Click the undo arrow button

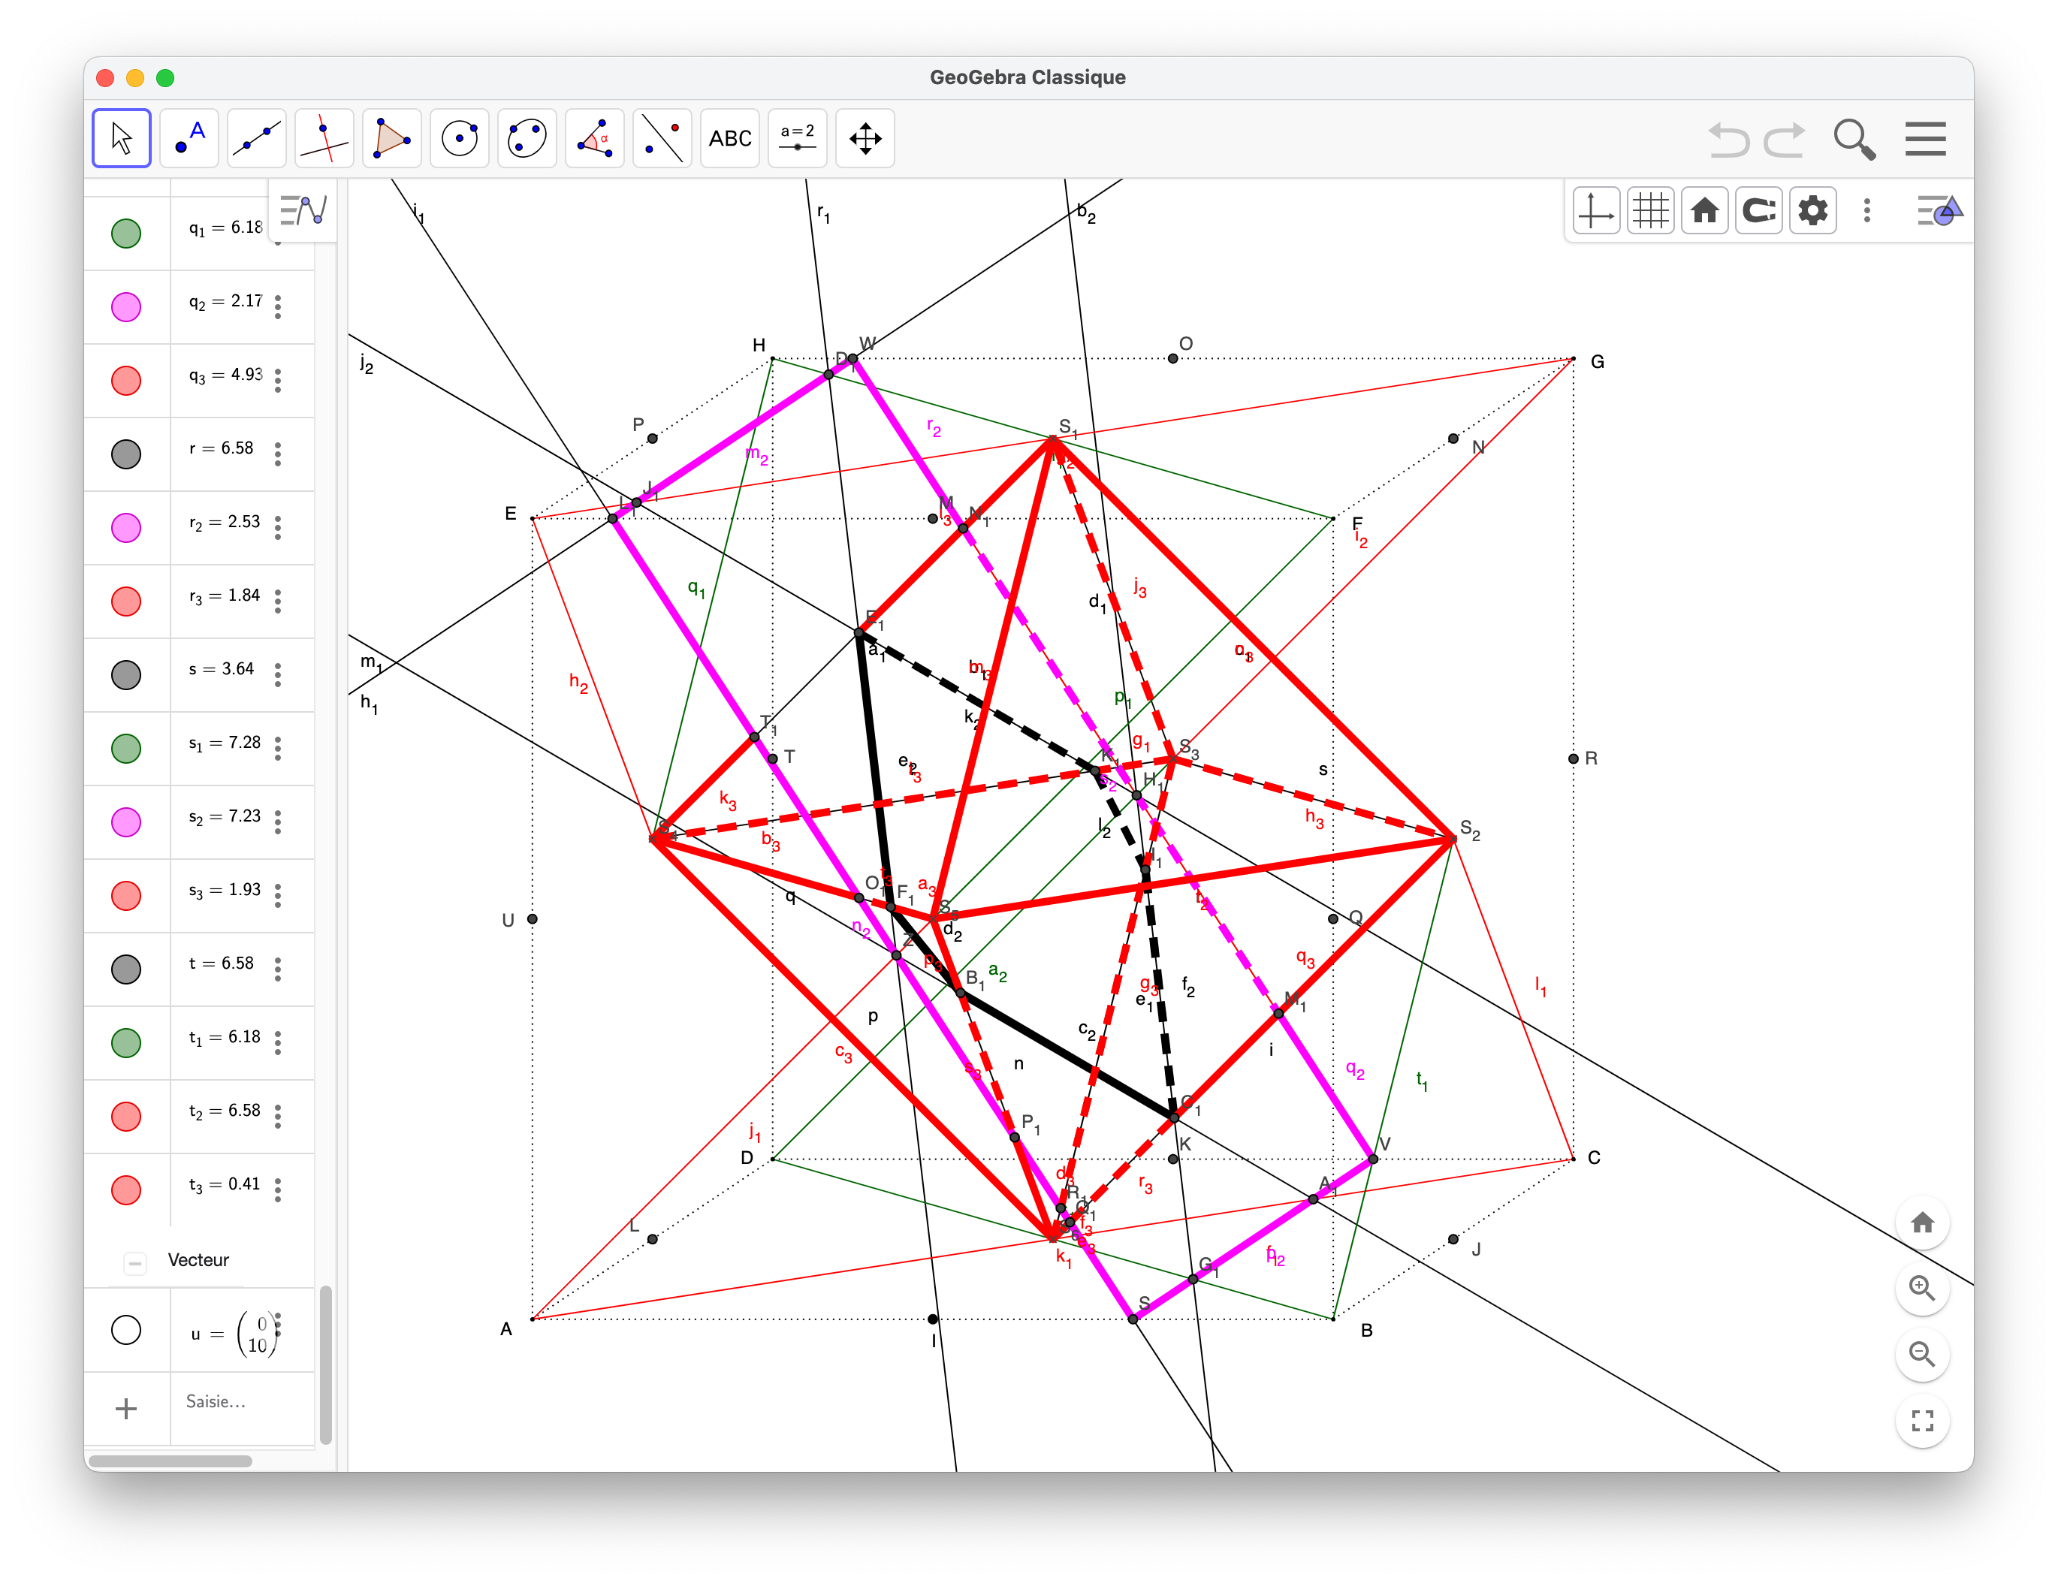1728,140
